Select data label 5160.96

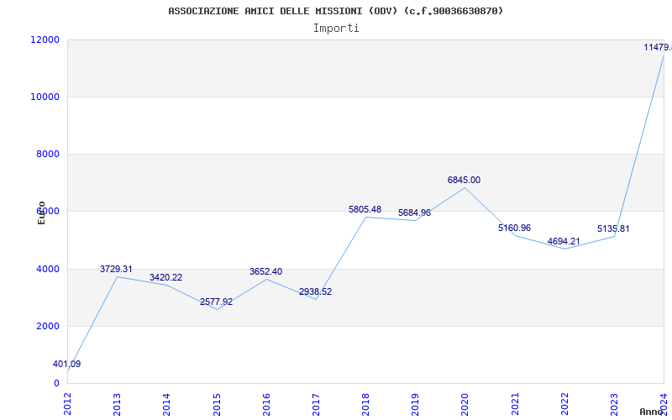(x=514, y=228)
